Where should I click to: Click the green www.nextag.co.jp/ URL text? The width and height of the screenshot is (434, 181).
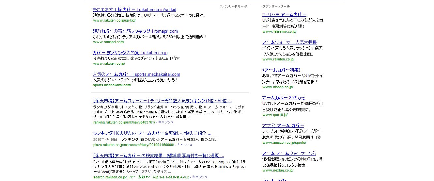click(278, 170)
